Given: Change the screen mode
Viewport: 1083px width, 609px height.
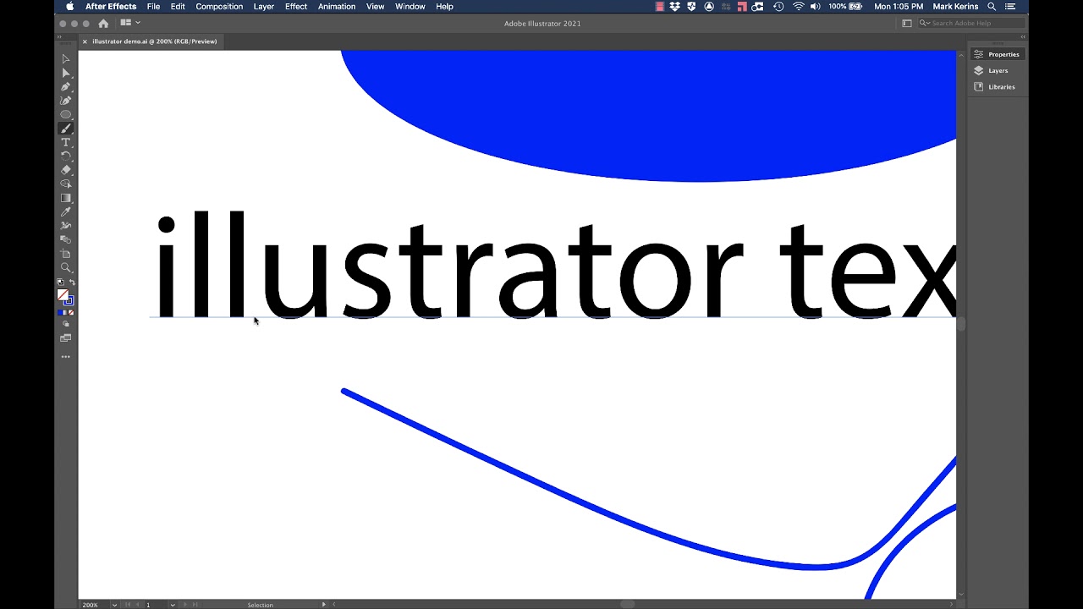Looking at the screenshot, I should 65,337.
